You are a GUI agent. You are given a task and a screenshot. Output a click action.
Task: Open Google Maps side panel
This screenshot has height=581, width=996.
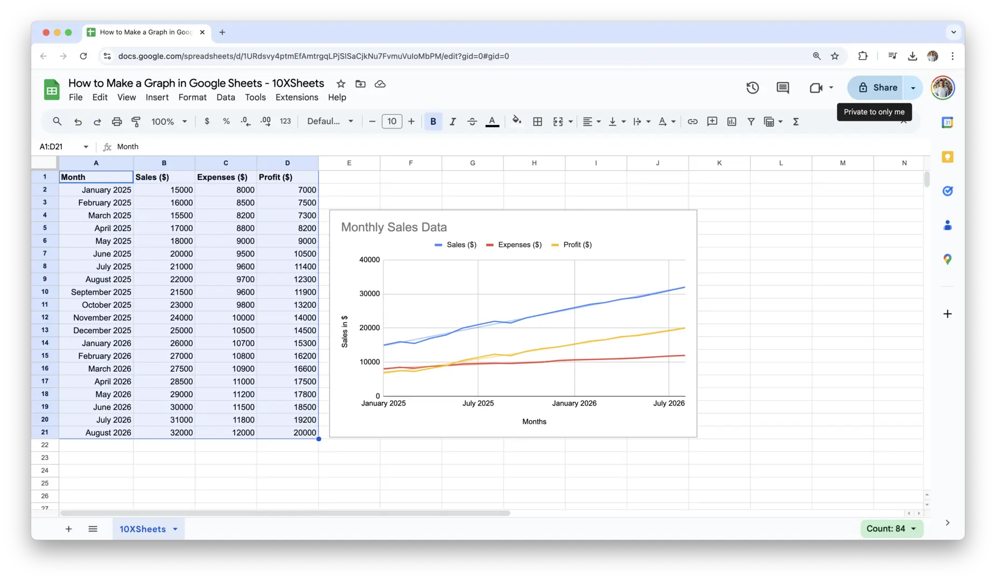click(948, 259)
